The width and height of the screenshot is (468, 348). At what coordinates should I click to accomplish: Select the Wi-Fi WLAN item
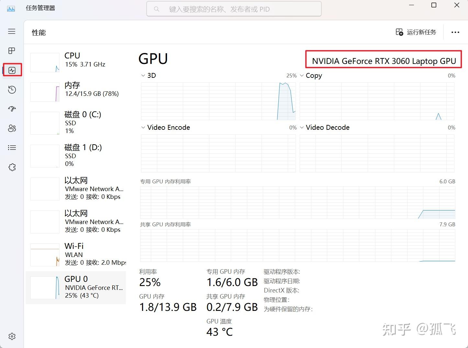point(76,255)
